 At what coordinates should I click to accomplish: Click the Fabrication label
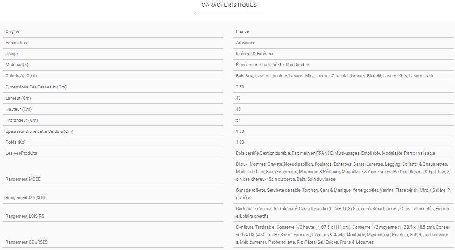tap(16, 43)
